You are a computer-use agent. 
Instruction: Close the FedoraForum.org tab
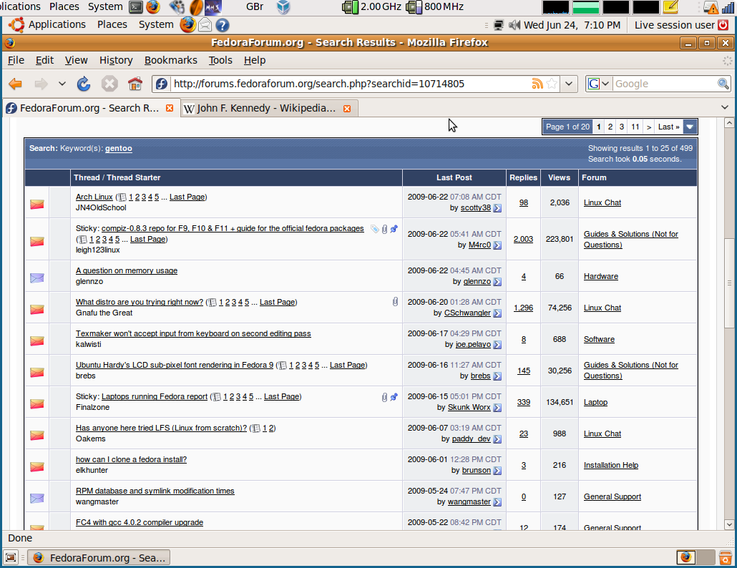tap(170, 108)
